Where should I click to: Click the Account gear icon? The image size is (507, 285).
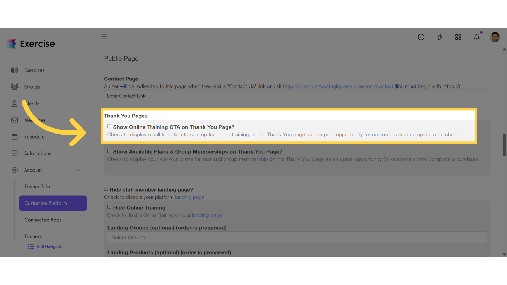point(15,170)
